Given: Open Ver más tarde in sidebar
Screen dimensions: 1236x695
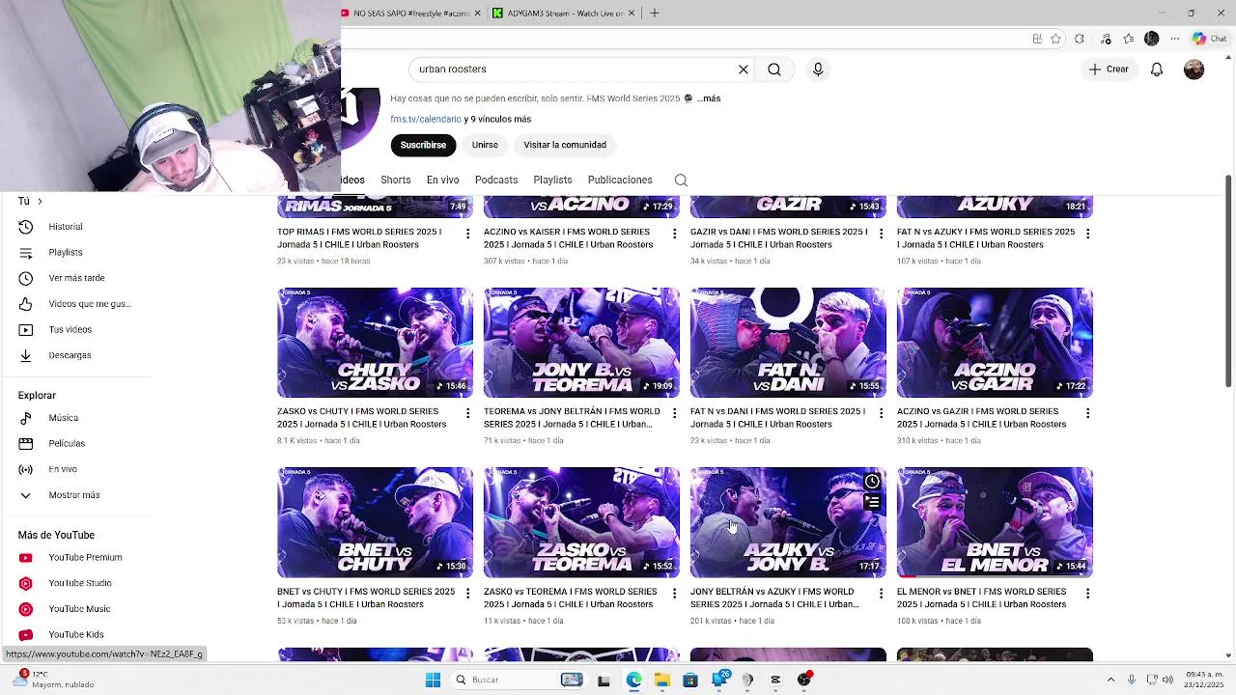Looking at the screenshot, I should [77, 278].
